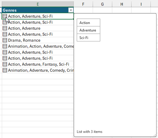Click list icon in Drama, Romance row
Viewport: 158px width, 138px height.
pos(5,40)
